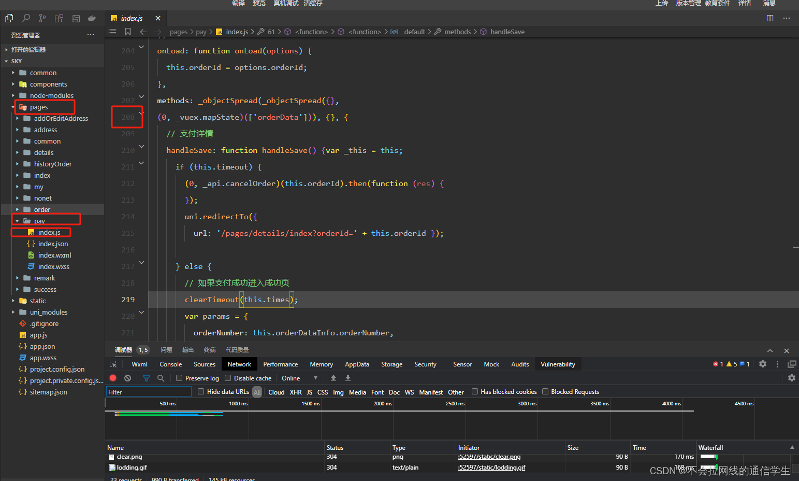This screenshot has height=481, width=799.
Task: Switch to the Wxml tab
Action: click(140, 364)
